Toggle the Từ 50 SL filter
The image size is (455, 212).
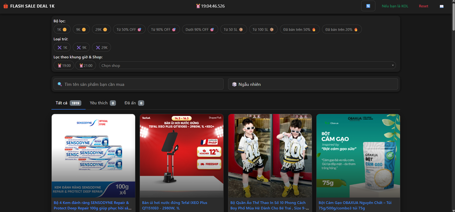233,29
